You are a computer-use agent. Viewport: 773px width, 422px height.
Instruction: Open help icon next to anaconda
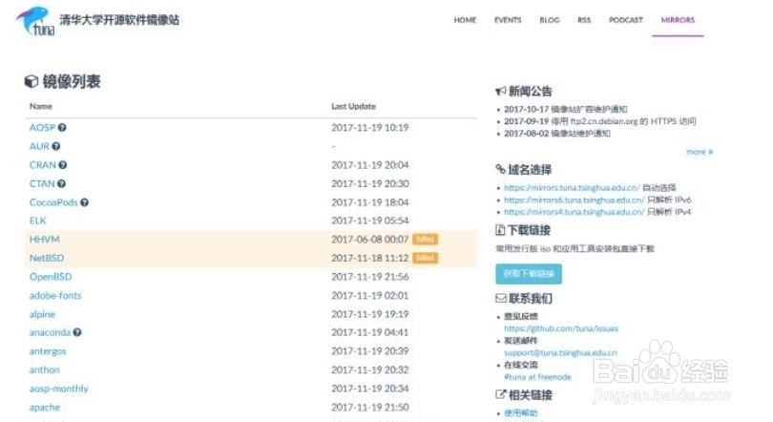tap(77, 333)
